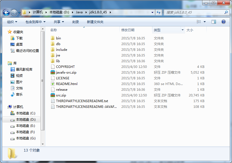Select the LICENSE file icon
The height and width of the screenshot is (163, 232).
(x=53, y=78)
